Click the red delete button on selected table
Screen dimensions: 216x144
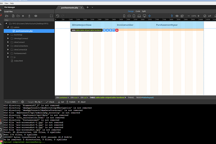click(117, 30)
